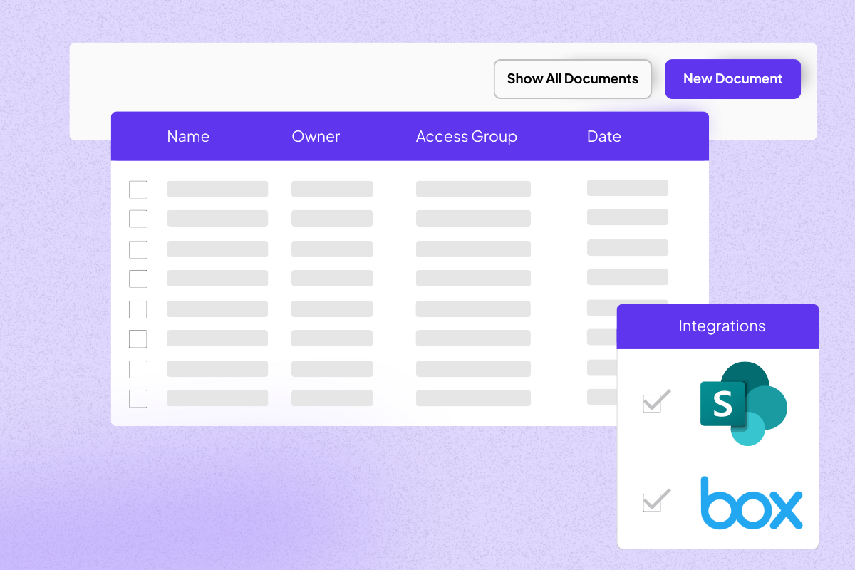Select the Box integration logo
The image size is (855, 570).
[x=751, y=503]
